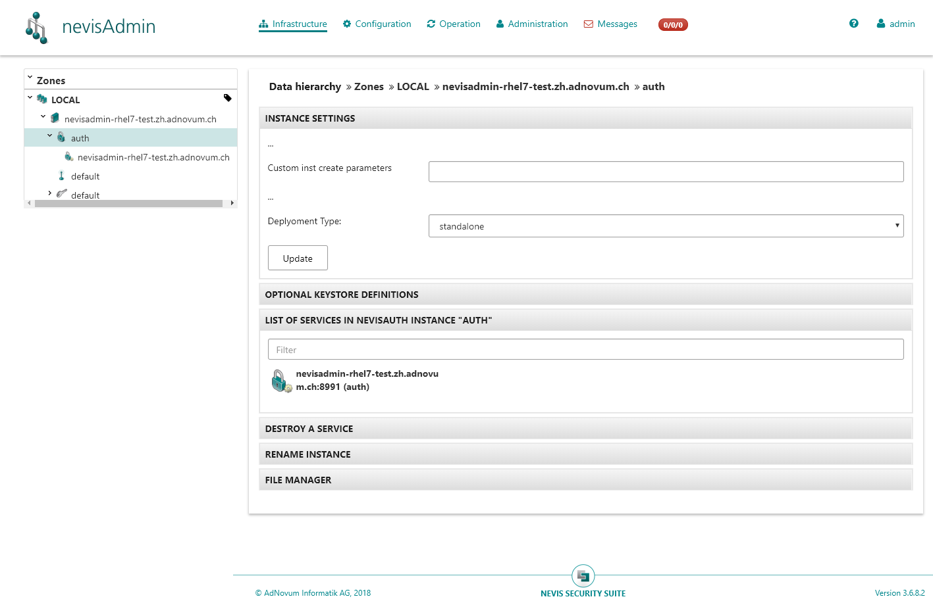Click the tree panel horizontal scrollbar
Viewport: 933px width, 601px height.
[129, 204]
